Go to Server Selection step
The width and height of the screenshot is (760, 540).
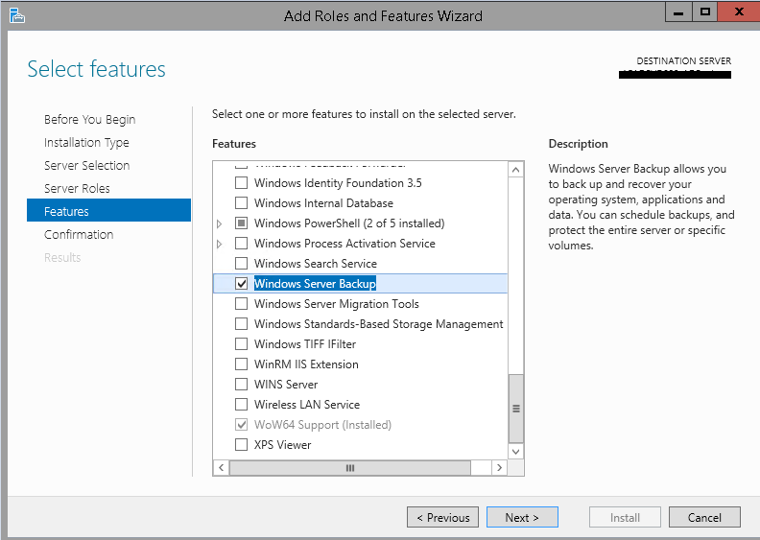pyautogui.click(x=86, y=166)
